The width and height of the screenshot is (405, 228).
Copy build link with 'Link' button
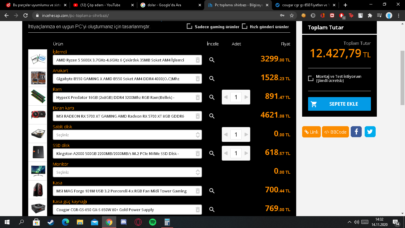311,132
